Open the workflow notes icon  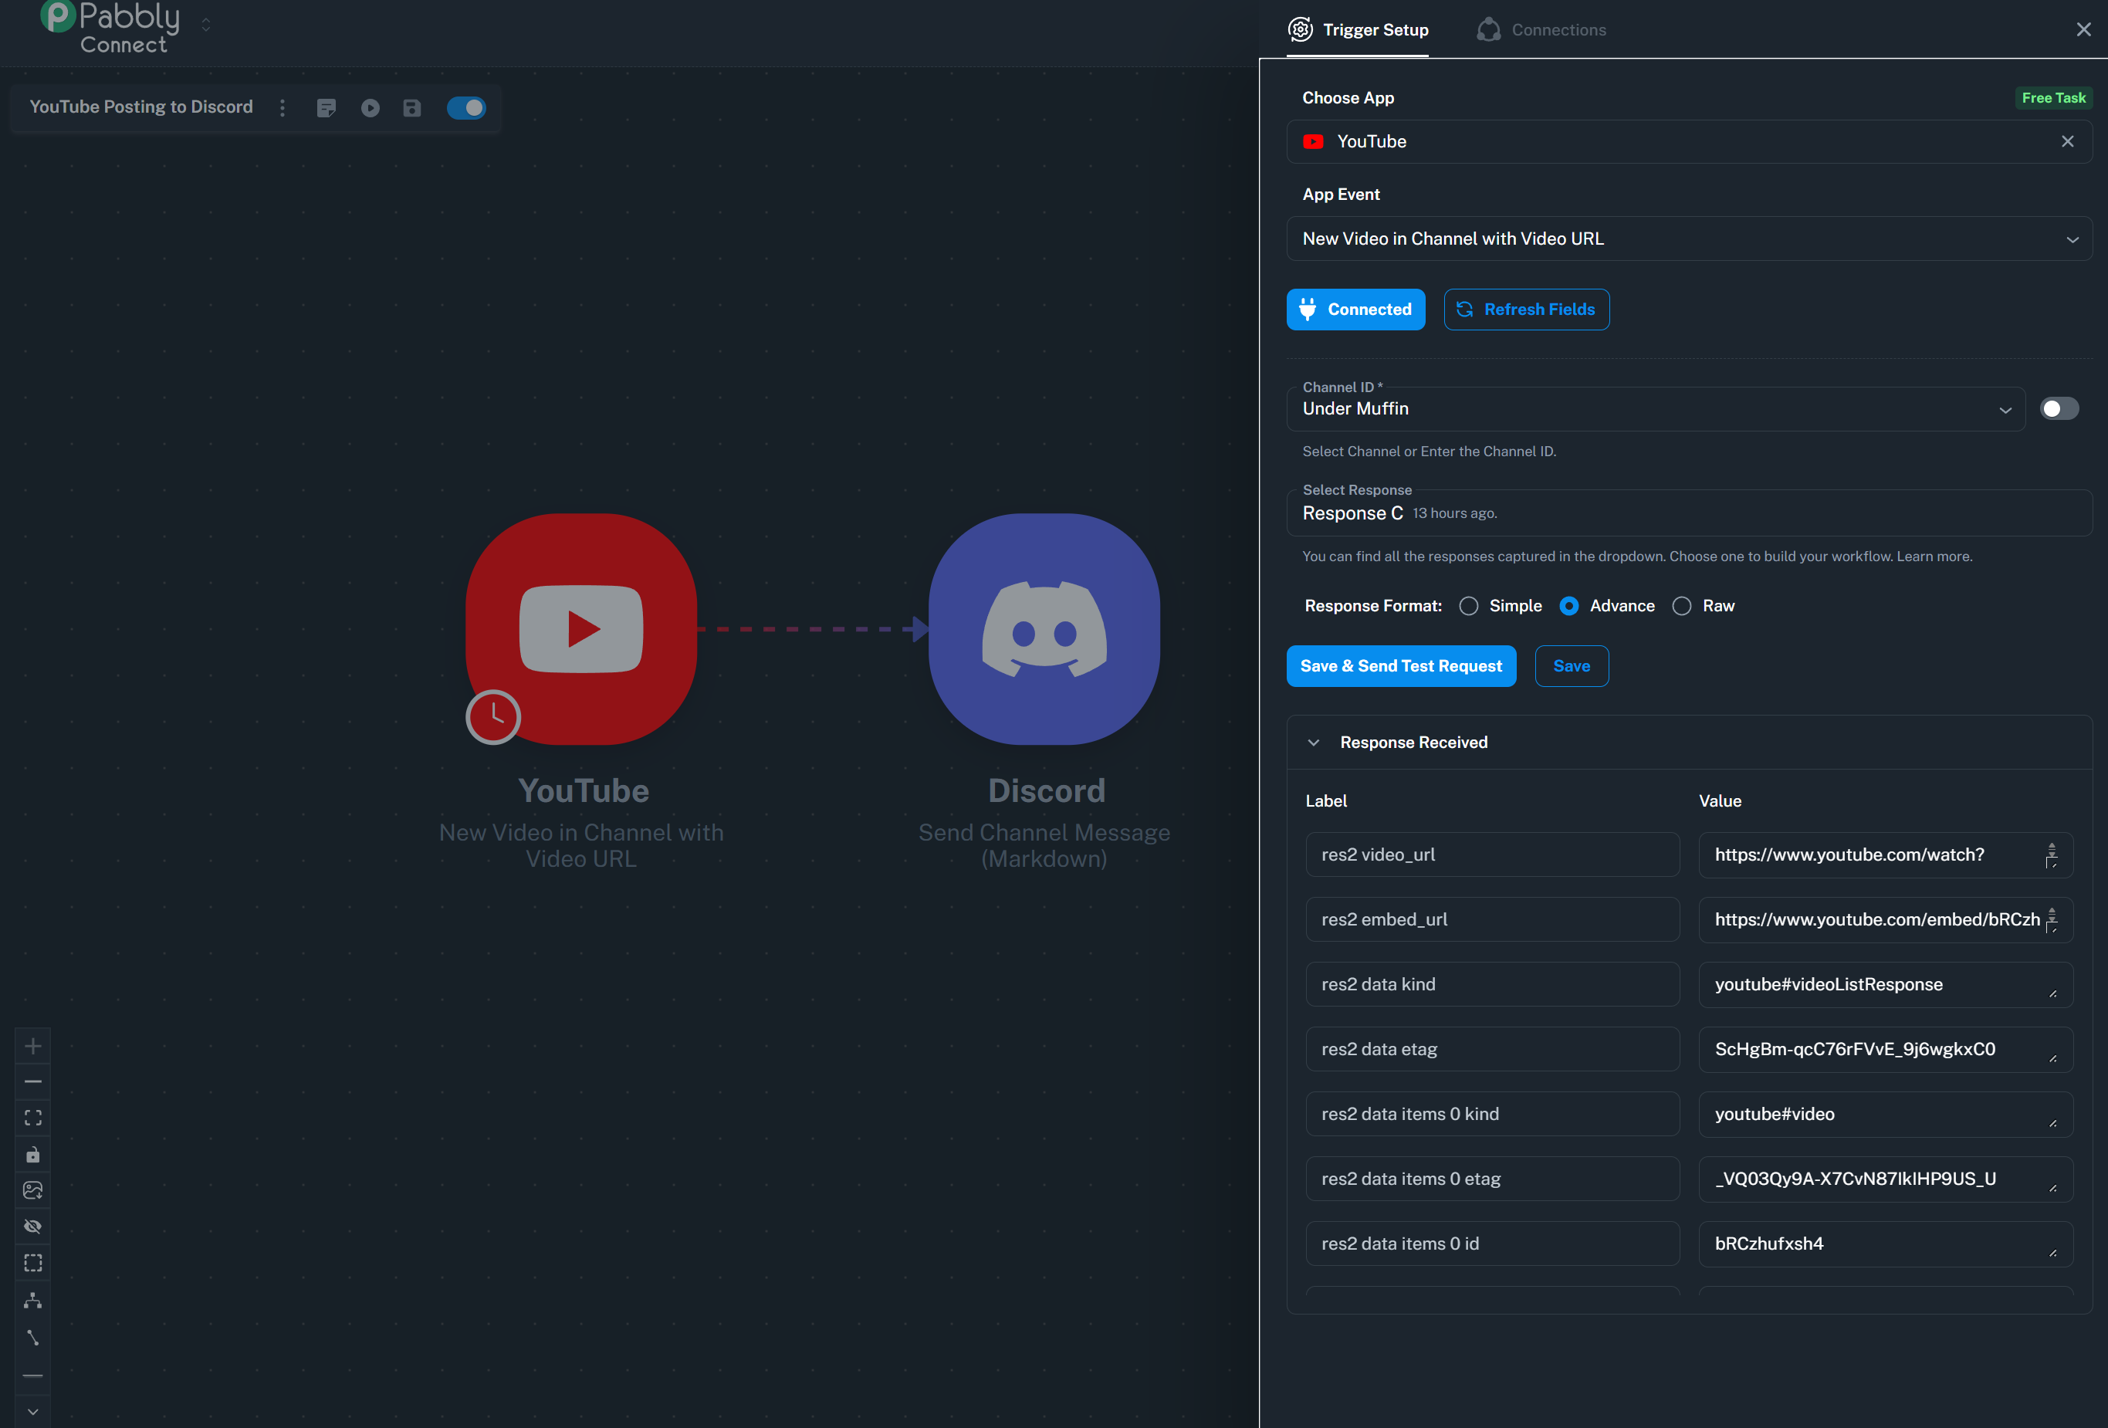(327, 108)
